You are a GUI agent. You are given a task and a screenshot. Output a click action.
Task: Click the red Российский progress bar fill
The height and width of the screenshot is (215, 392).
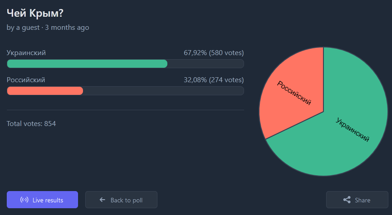45,91
